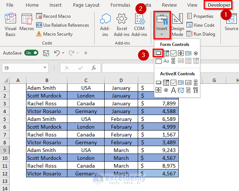Select column G header
Image resolution: width=239 pixels, height=191 pixels.
(214, 80)
